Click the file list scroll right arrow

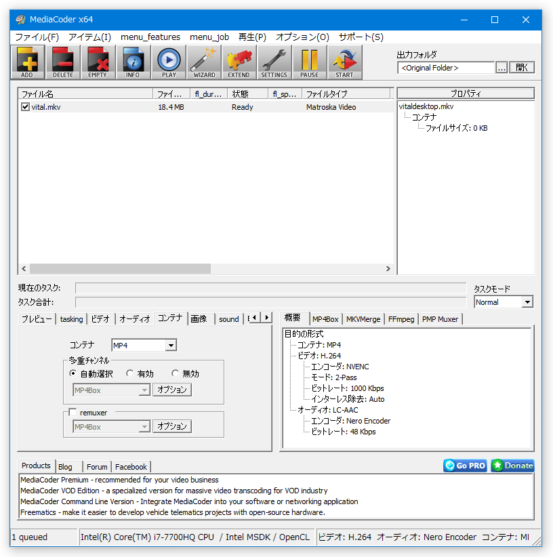coord(388,268)
